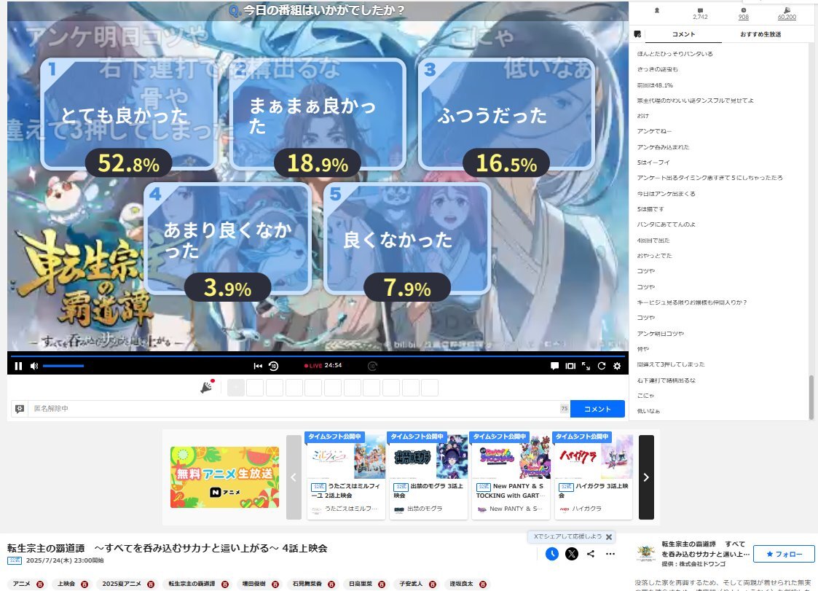Open the 転生宗主の覇道譚 channel icon
818x591 pixels.
pyautogui.click(x=646, y=553)
